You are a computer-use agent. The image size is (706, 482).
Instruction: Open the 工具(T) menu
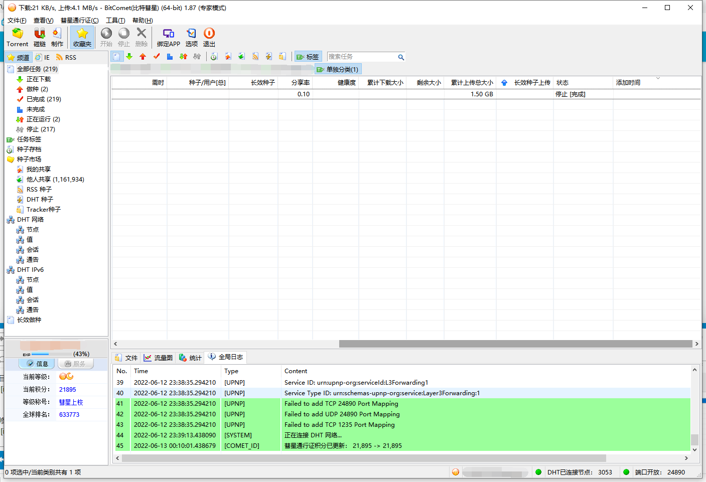115,21
